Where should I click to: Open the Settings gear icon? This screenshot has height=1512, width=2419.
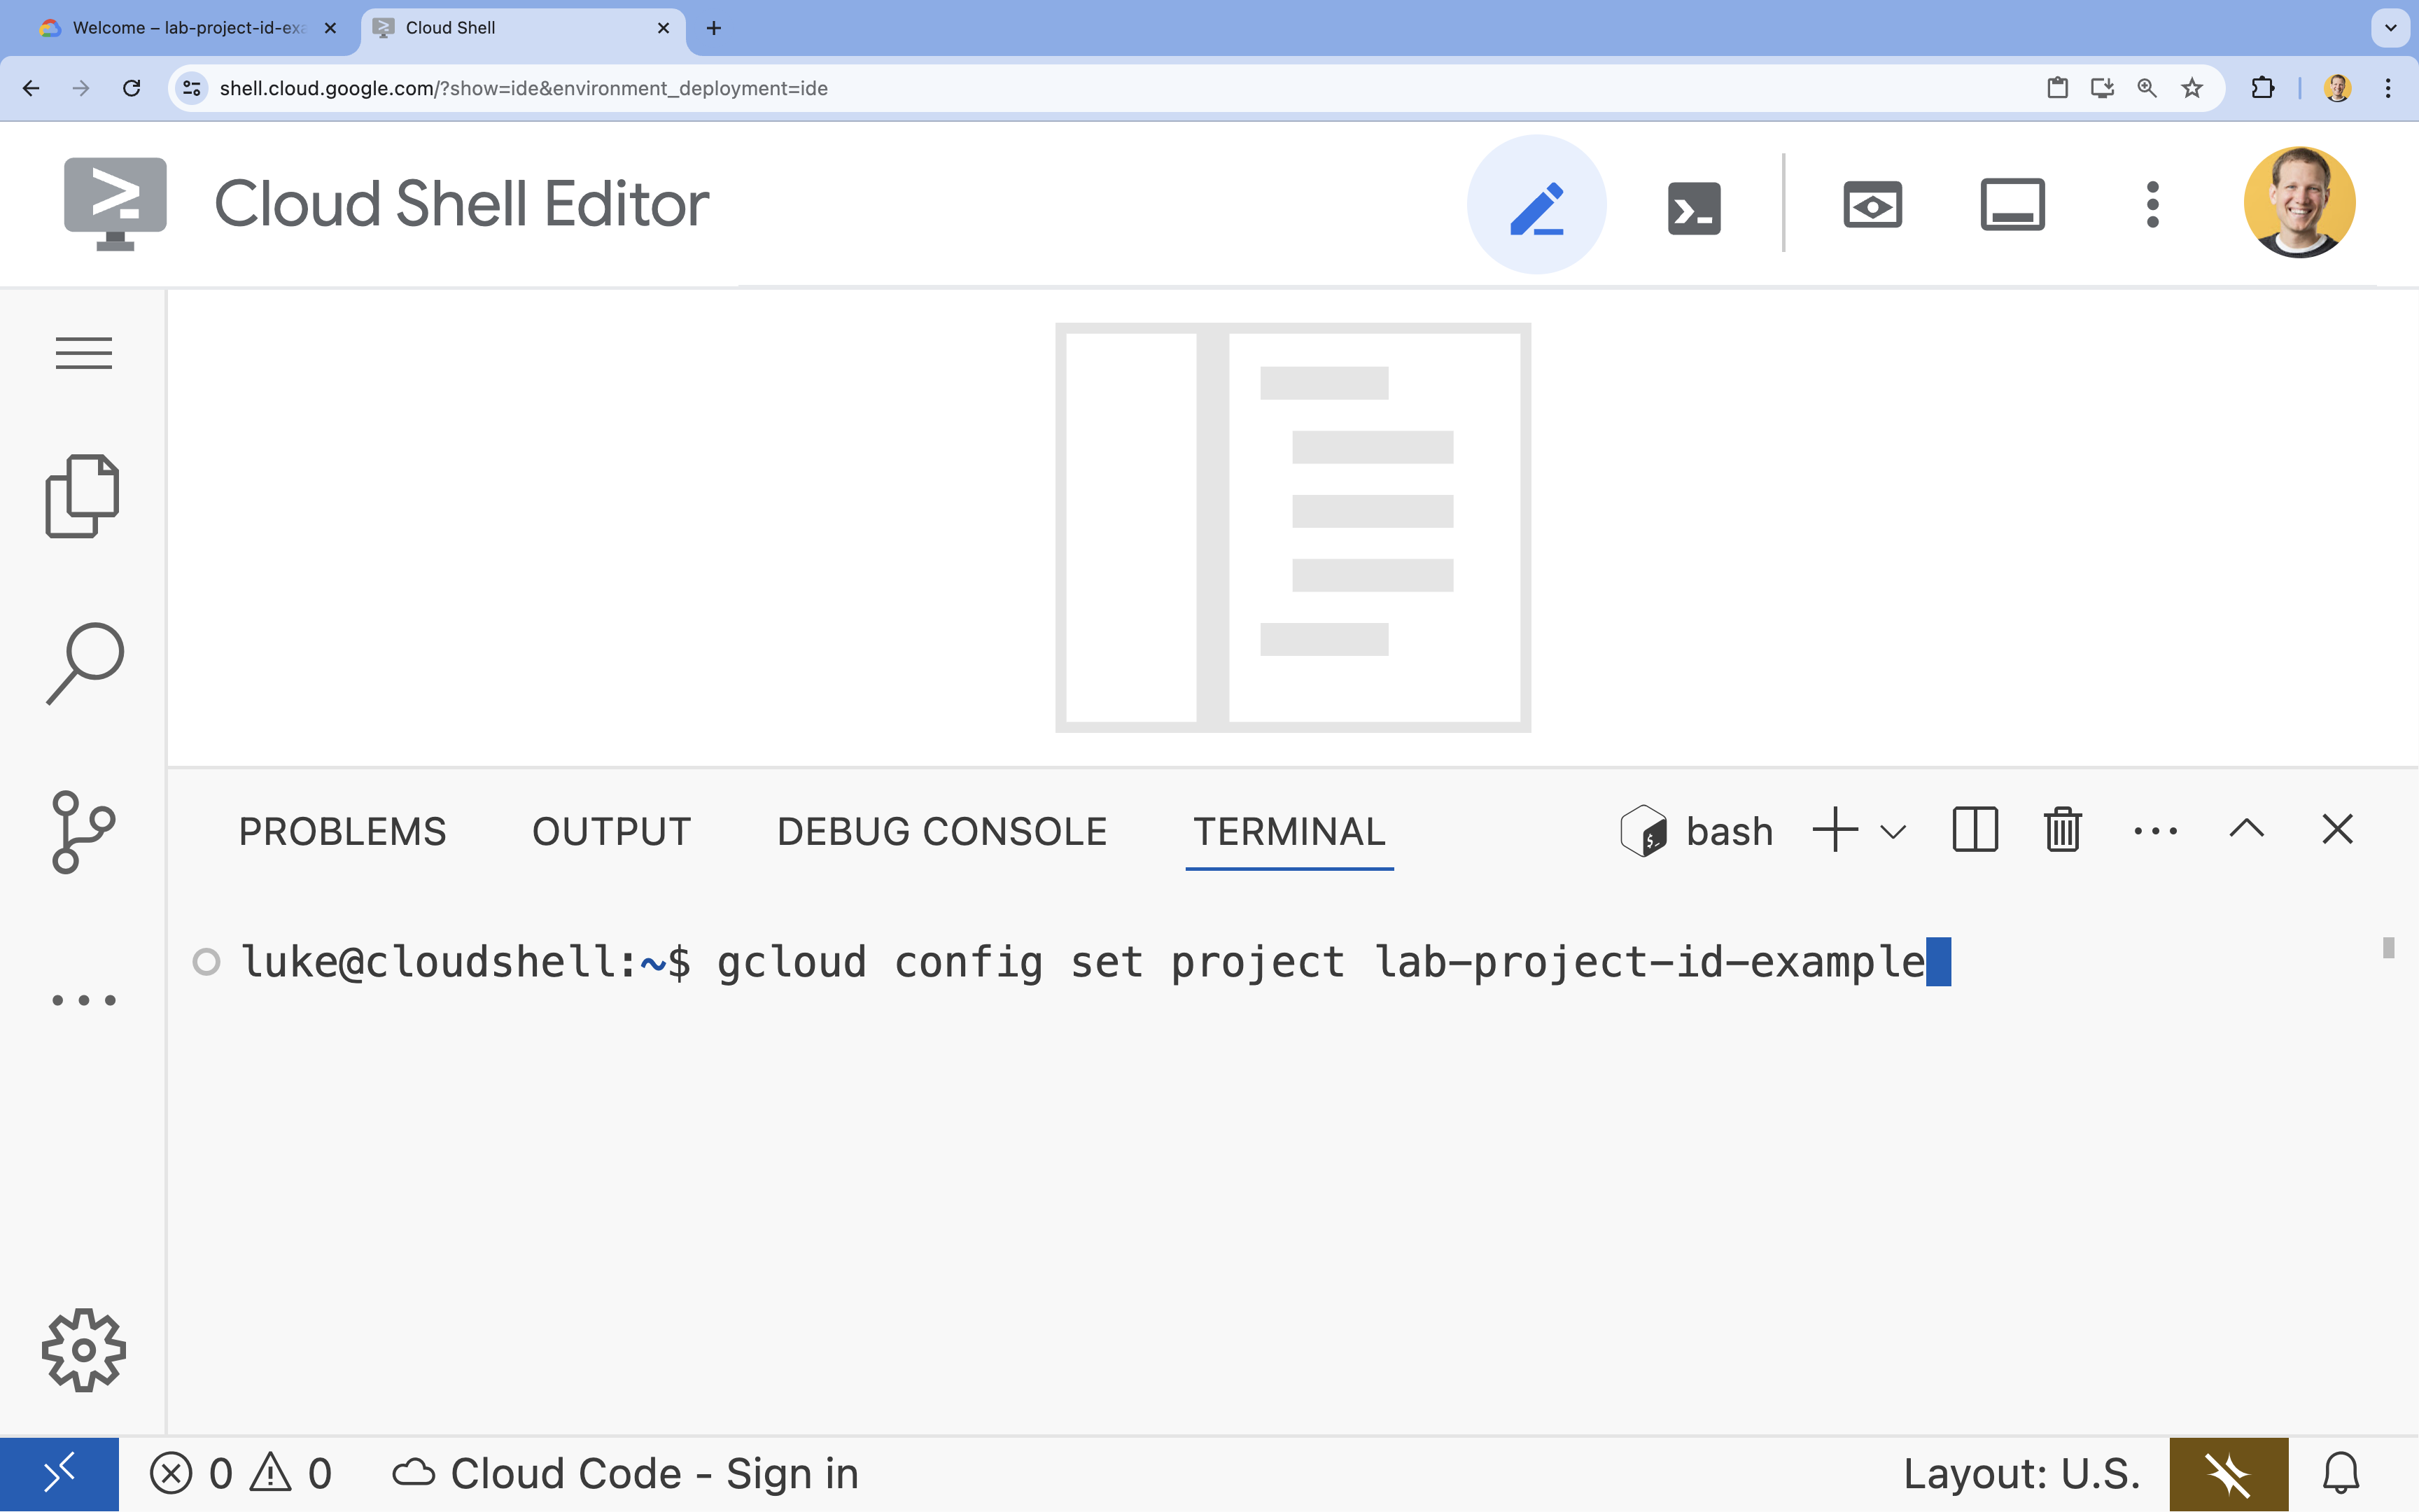tap(82, 1350)
